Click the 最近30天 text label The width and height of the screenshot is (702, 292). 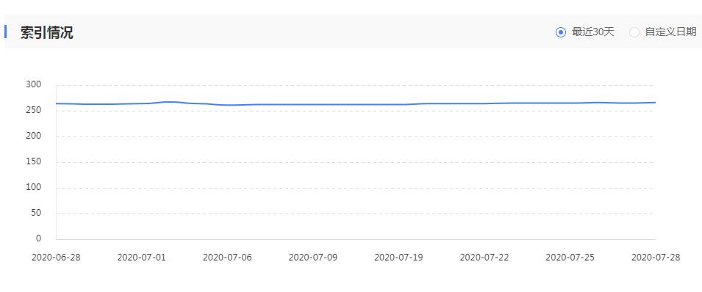592,32
